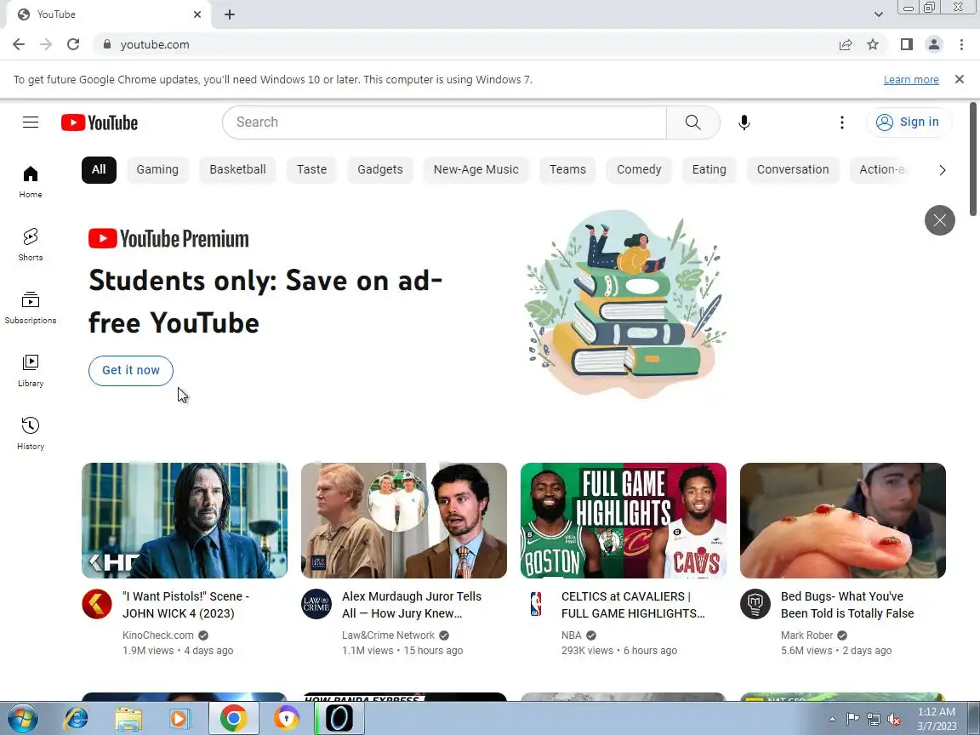Start voice search with microphone icon
Screen dimensions: 980x735
coord(744,122)
